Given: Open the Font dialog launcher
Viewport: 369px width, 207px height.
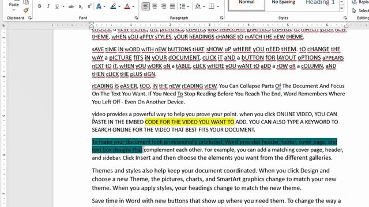Looking at the screenshot, I should pyautogui.click(x=136, y=18).
